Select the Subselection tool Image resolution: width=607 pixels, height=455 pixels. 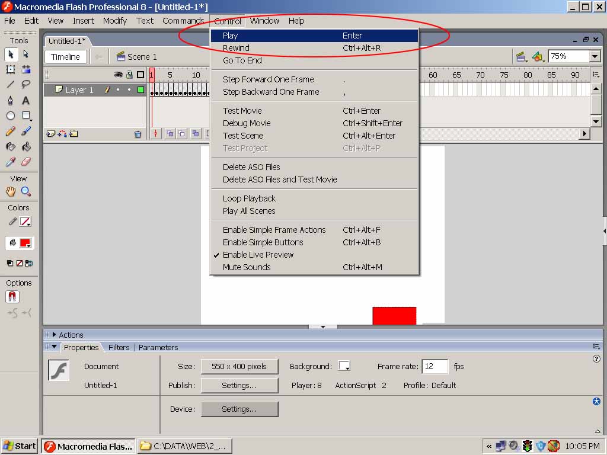pos(26,54)
